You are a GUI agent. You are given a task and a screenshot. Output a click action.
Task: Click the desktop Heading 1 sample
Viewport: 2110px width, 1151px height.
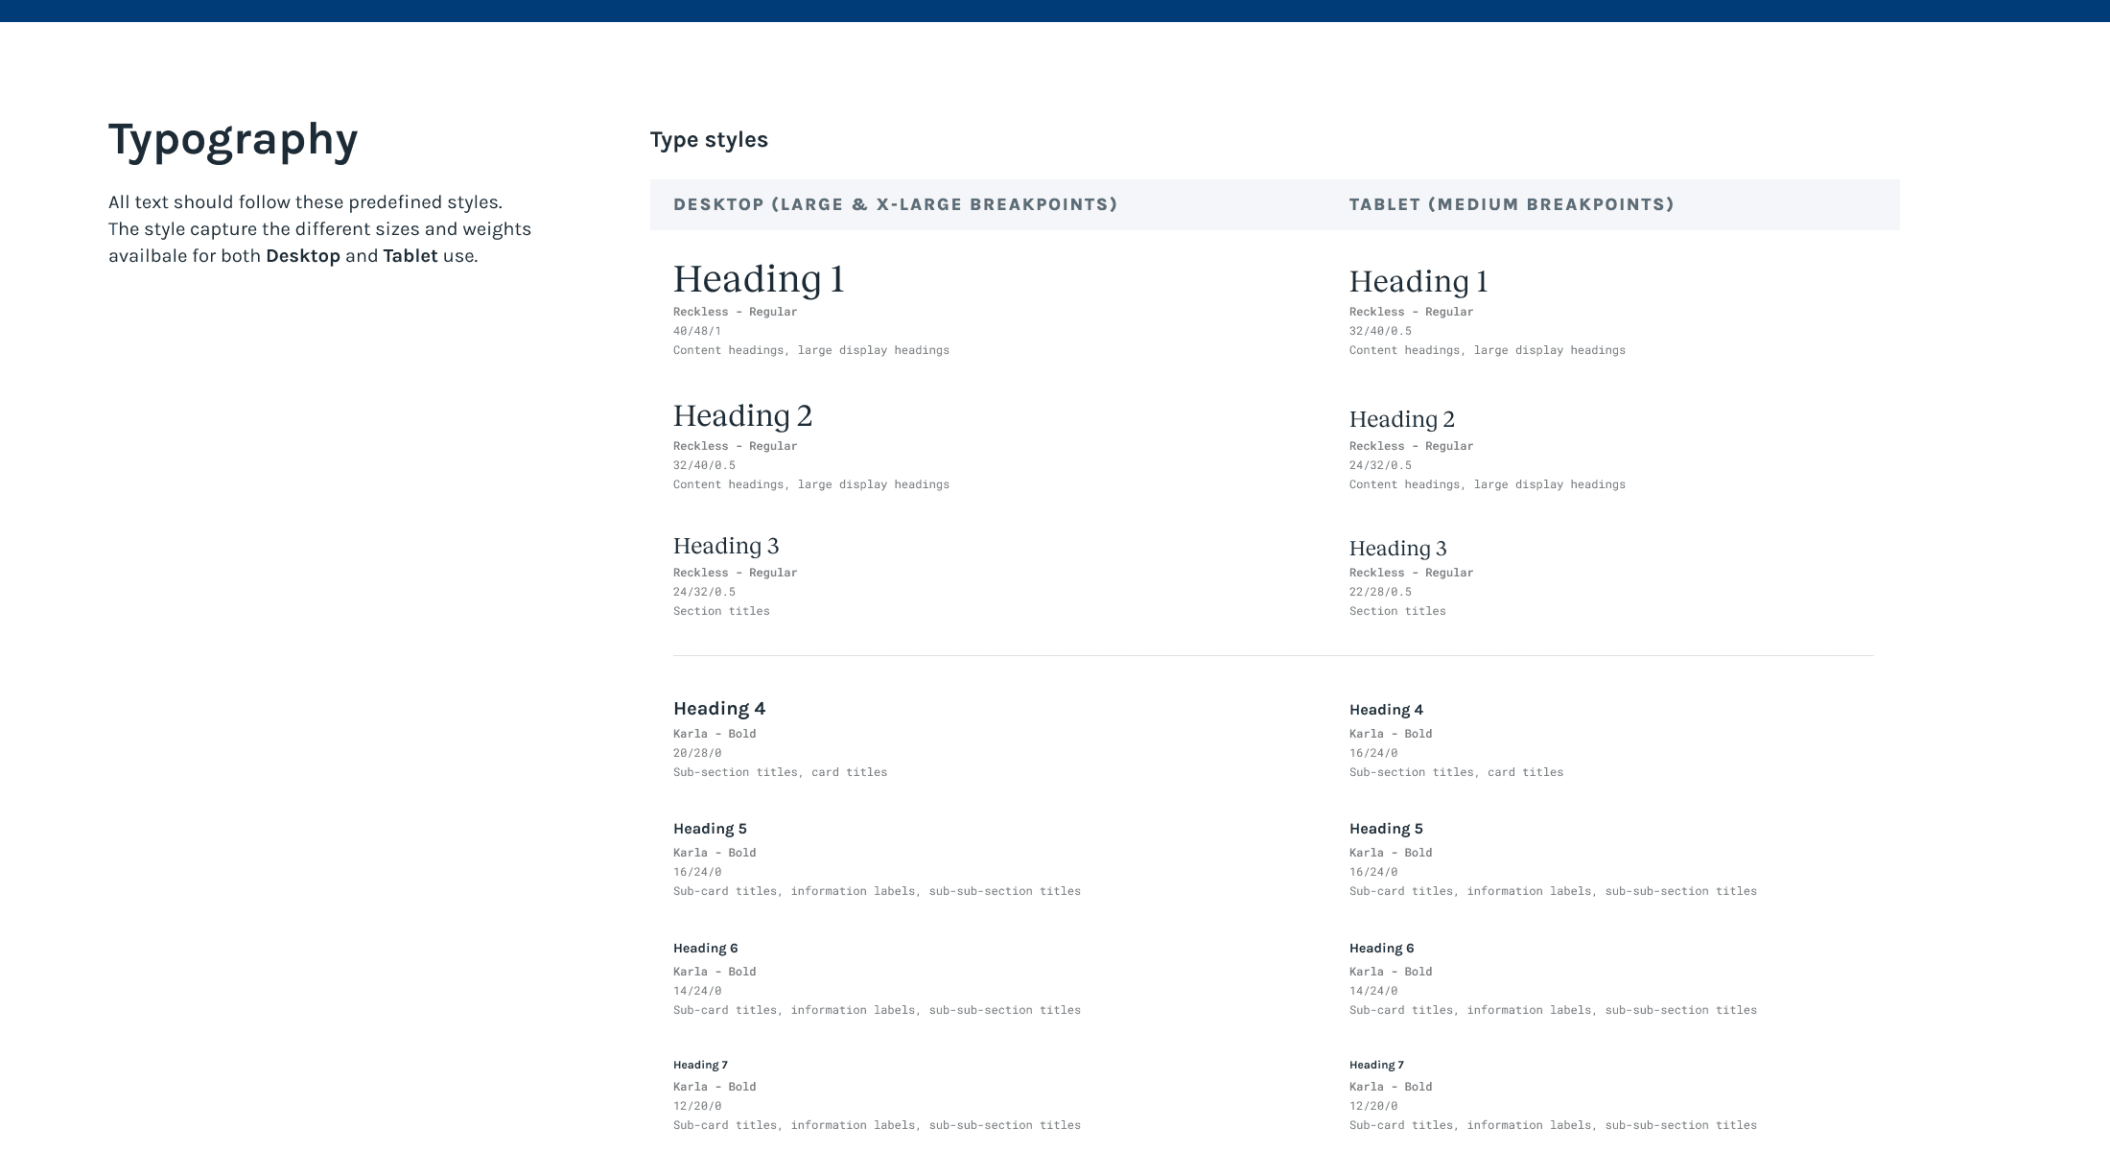759,279
